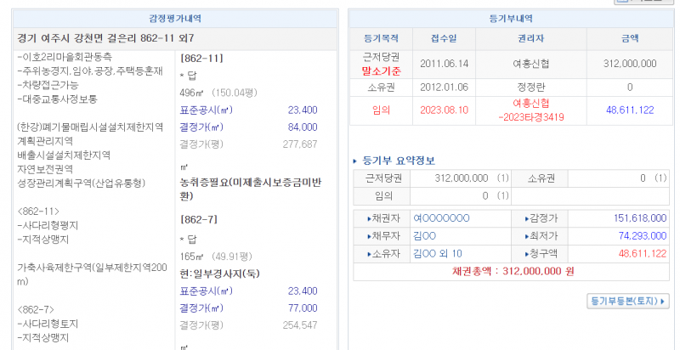680x350 pixels.
Task: Click the arrow marker before 소유자
Action: pyautogui.click(x=369, y=254)
